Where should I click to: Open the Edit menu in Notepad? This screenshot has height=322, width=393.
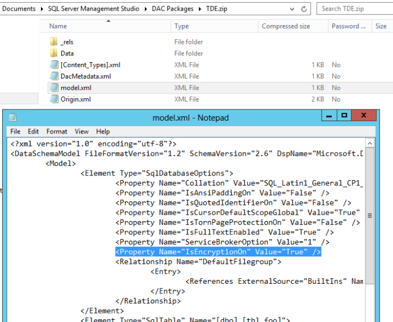click(34, 131)
